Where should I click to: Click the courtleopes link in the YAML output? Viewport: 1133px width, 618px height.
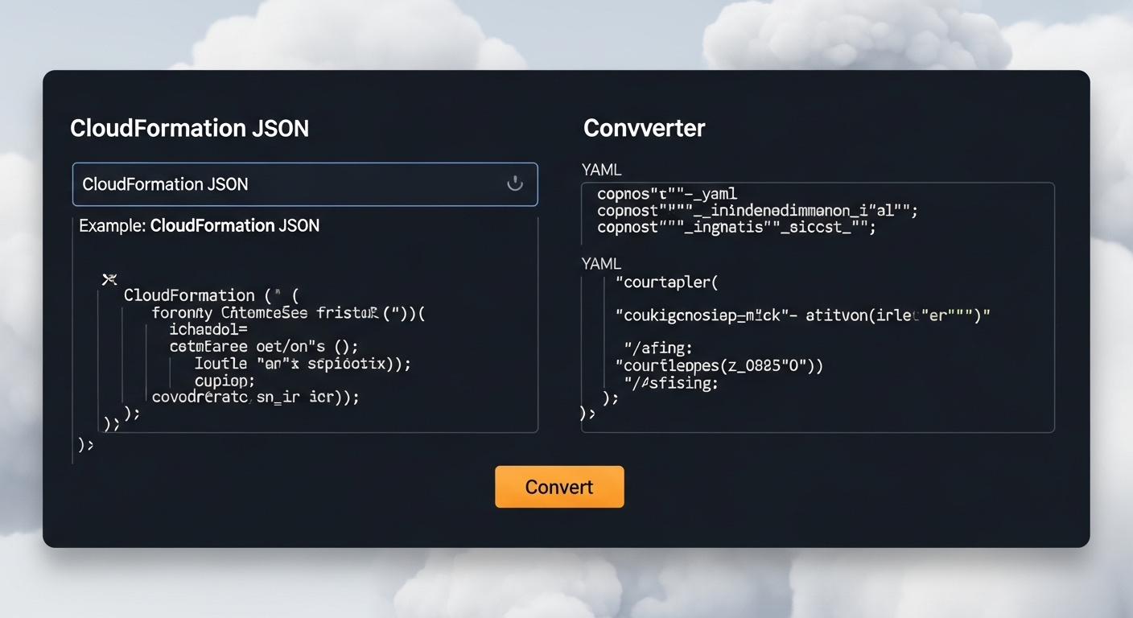point(692,365)
